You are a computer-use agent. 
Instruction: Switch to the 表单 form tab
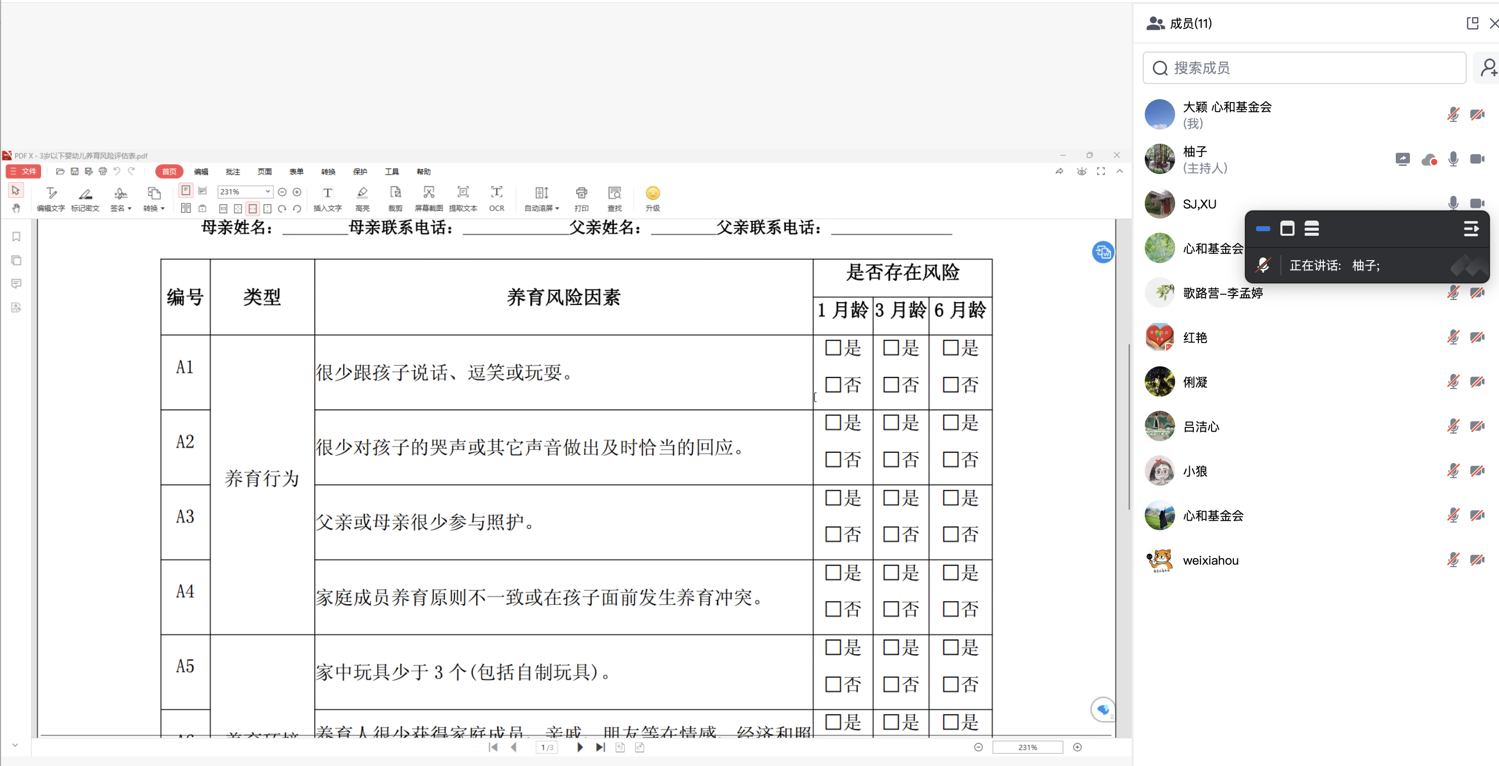click(x=296, y=172)
